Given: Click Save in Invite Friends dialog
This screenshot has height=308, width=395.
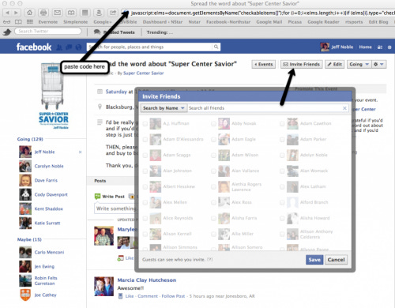Looking at the screenshot, I should click(x=314, y=260).
